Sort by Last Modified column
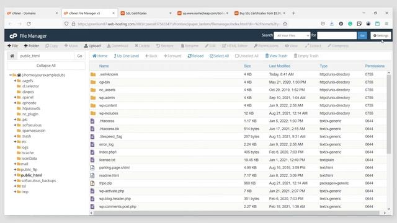Image resolution: width=397 pixels, height=223 pixels. click(280, 66)
